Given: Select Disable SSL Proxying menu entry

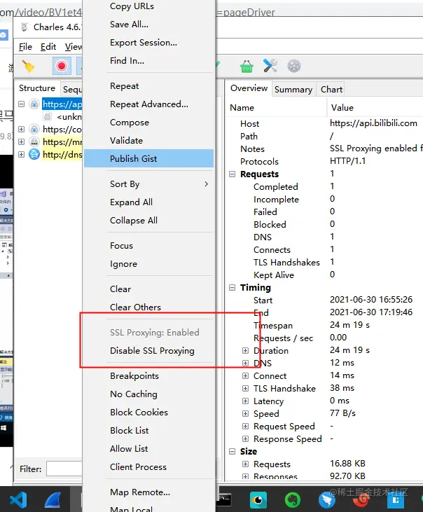Looking at the screenshot, I should (x=149, y=351).
